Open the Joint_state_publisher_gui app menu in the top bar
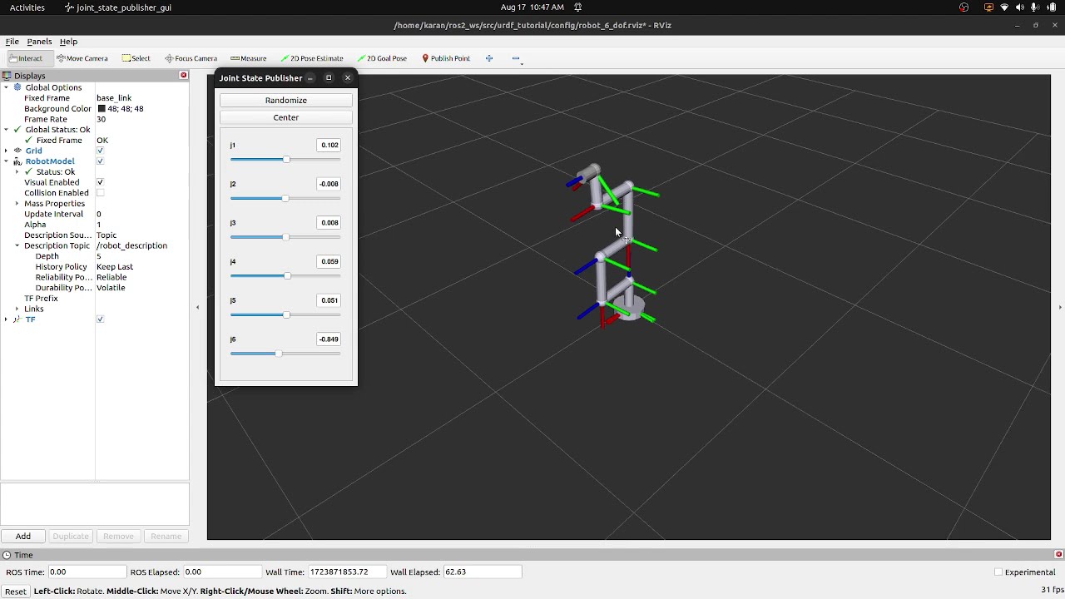1065x599 pixels. [118, 7]
